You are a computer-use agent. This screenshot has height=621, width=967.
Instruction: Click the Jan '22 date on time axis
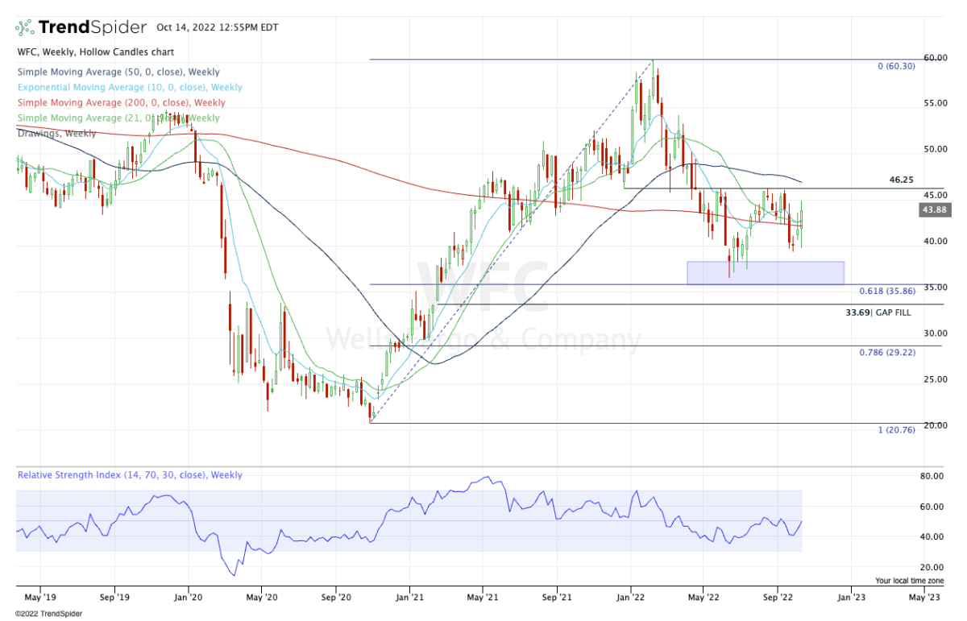coord(630,598)
